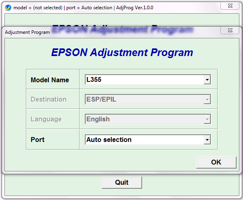Click the Model Name field showing L355
This screenshot has width=243, height=200.
pyautogui.click(x=148, y=80)
